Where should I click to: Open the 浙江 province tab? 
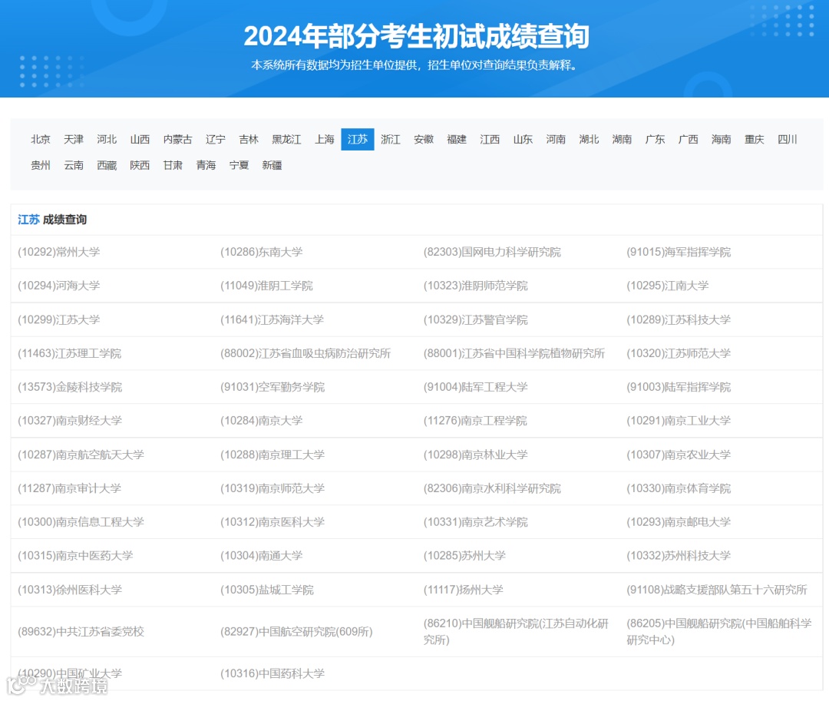391,139
